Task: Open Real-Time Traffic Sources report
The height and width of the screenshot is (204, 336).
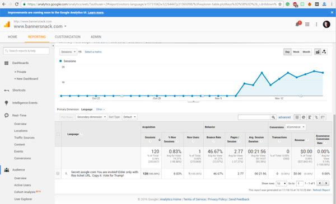Action: tap(24, 137)
